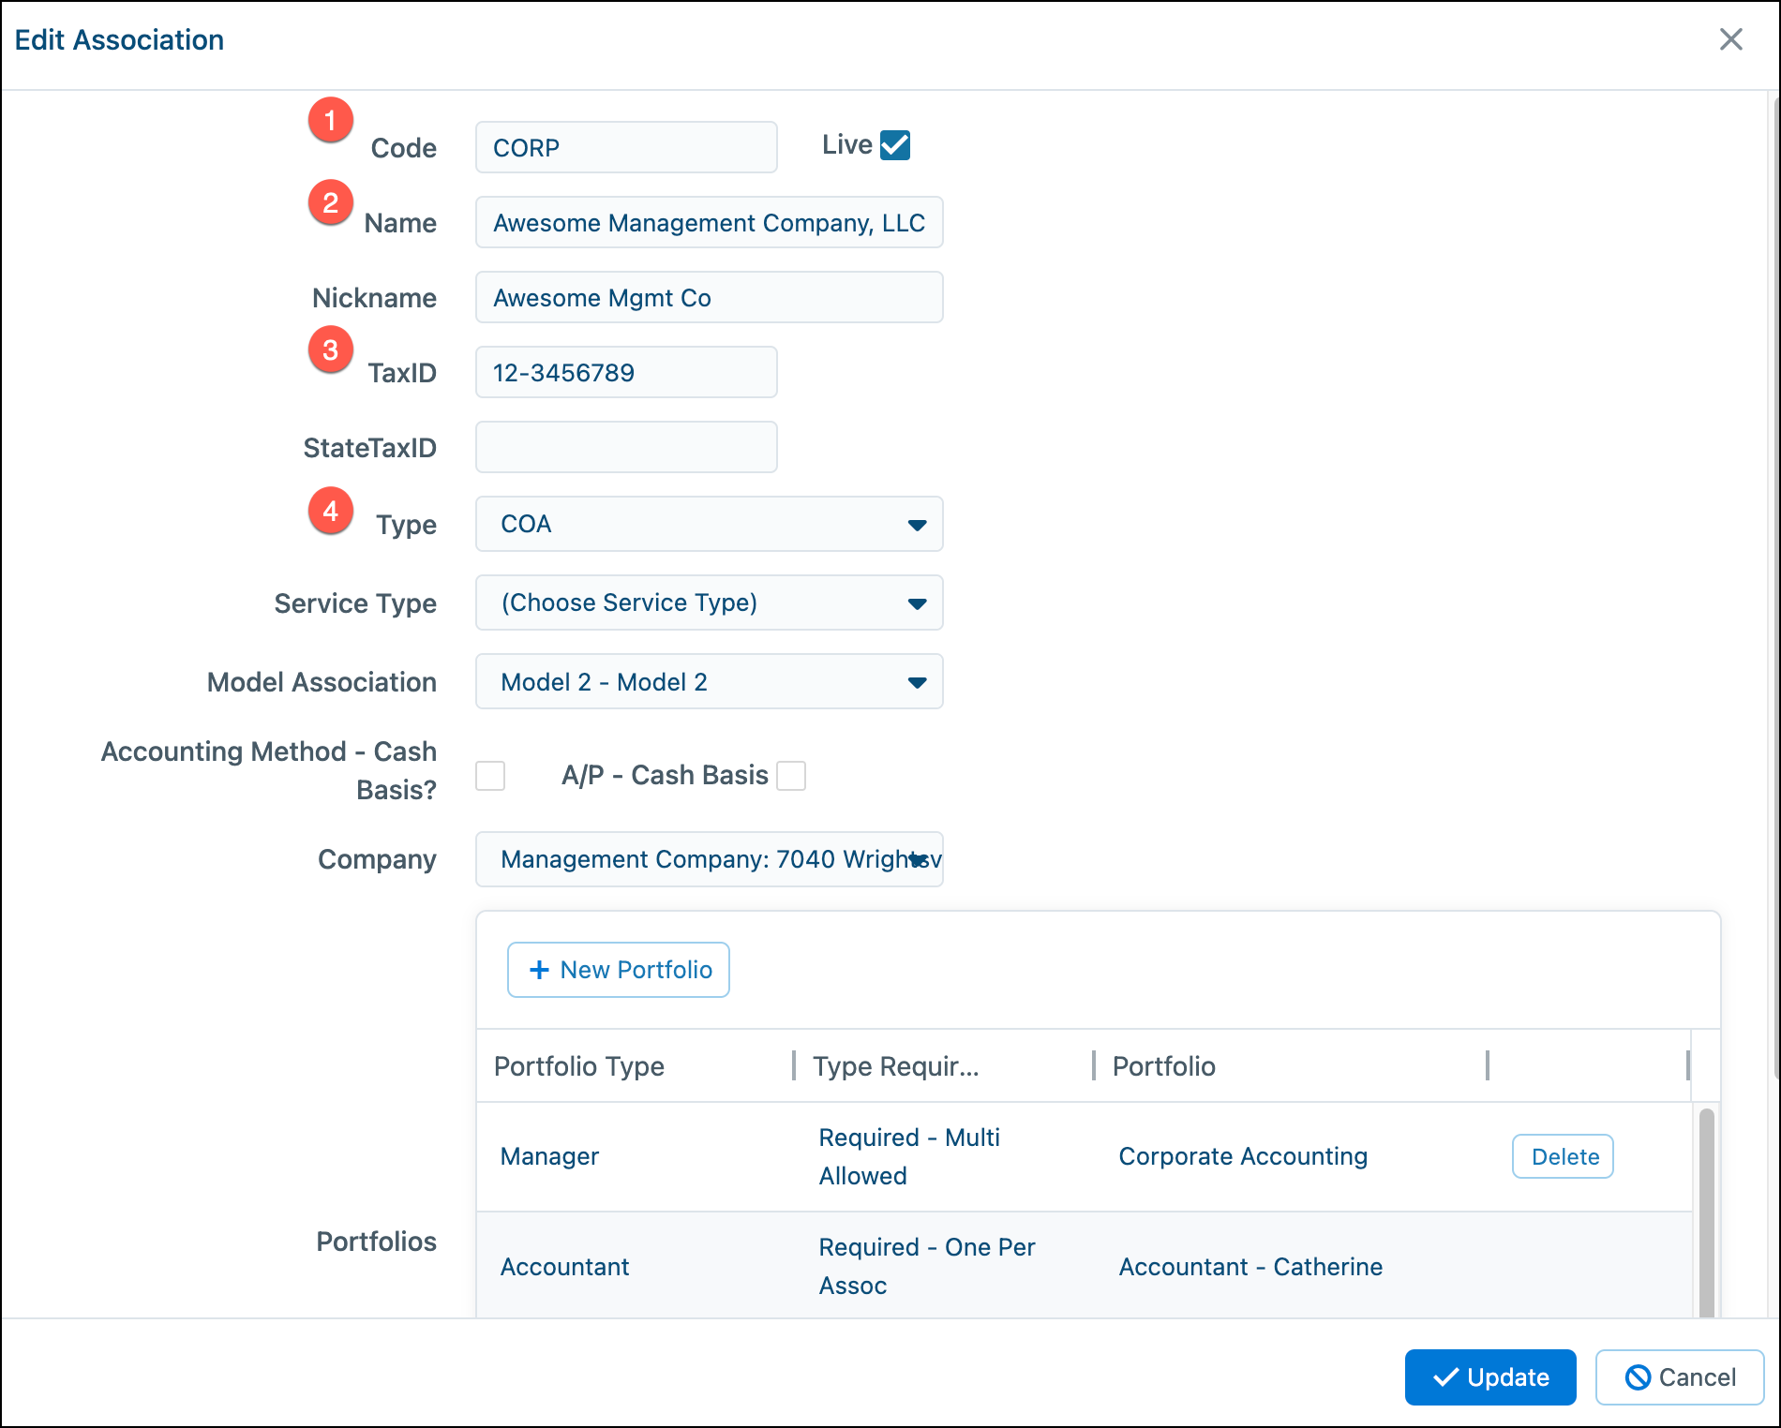Click Accountant - Catherine portfolio cell
This screenshot has height=1428, width=1781.
click(x=1250, y=1267)
